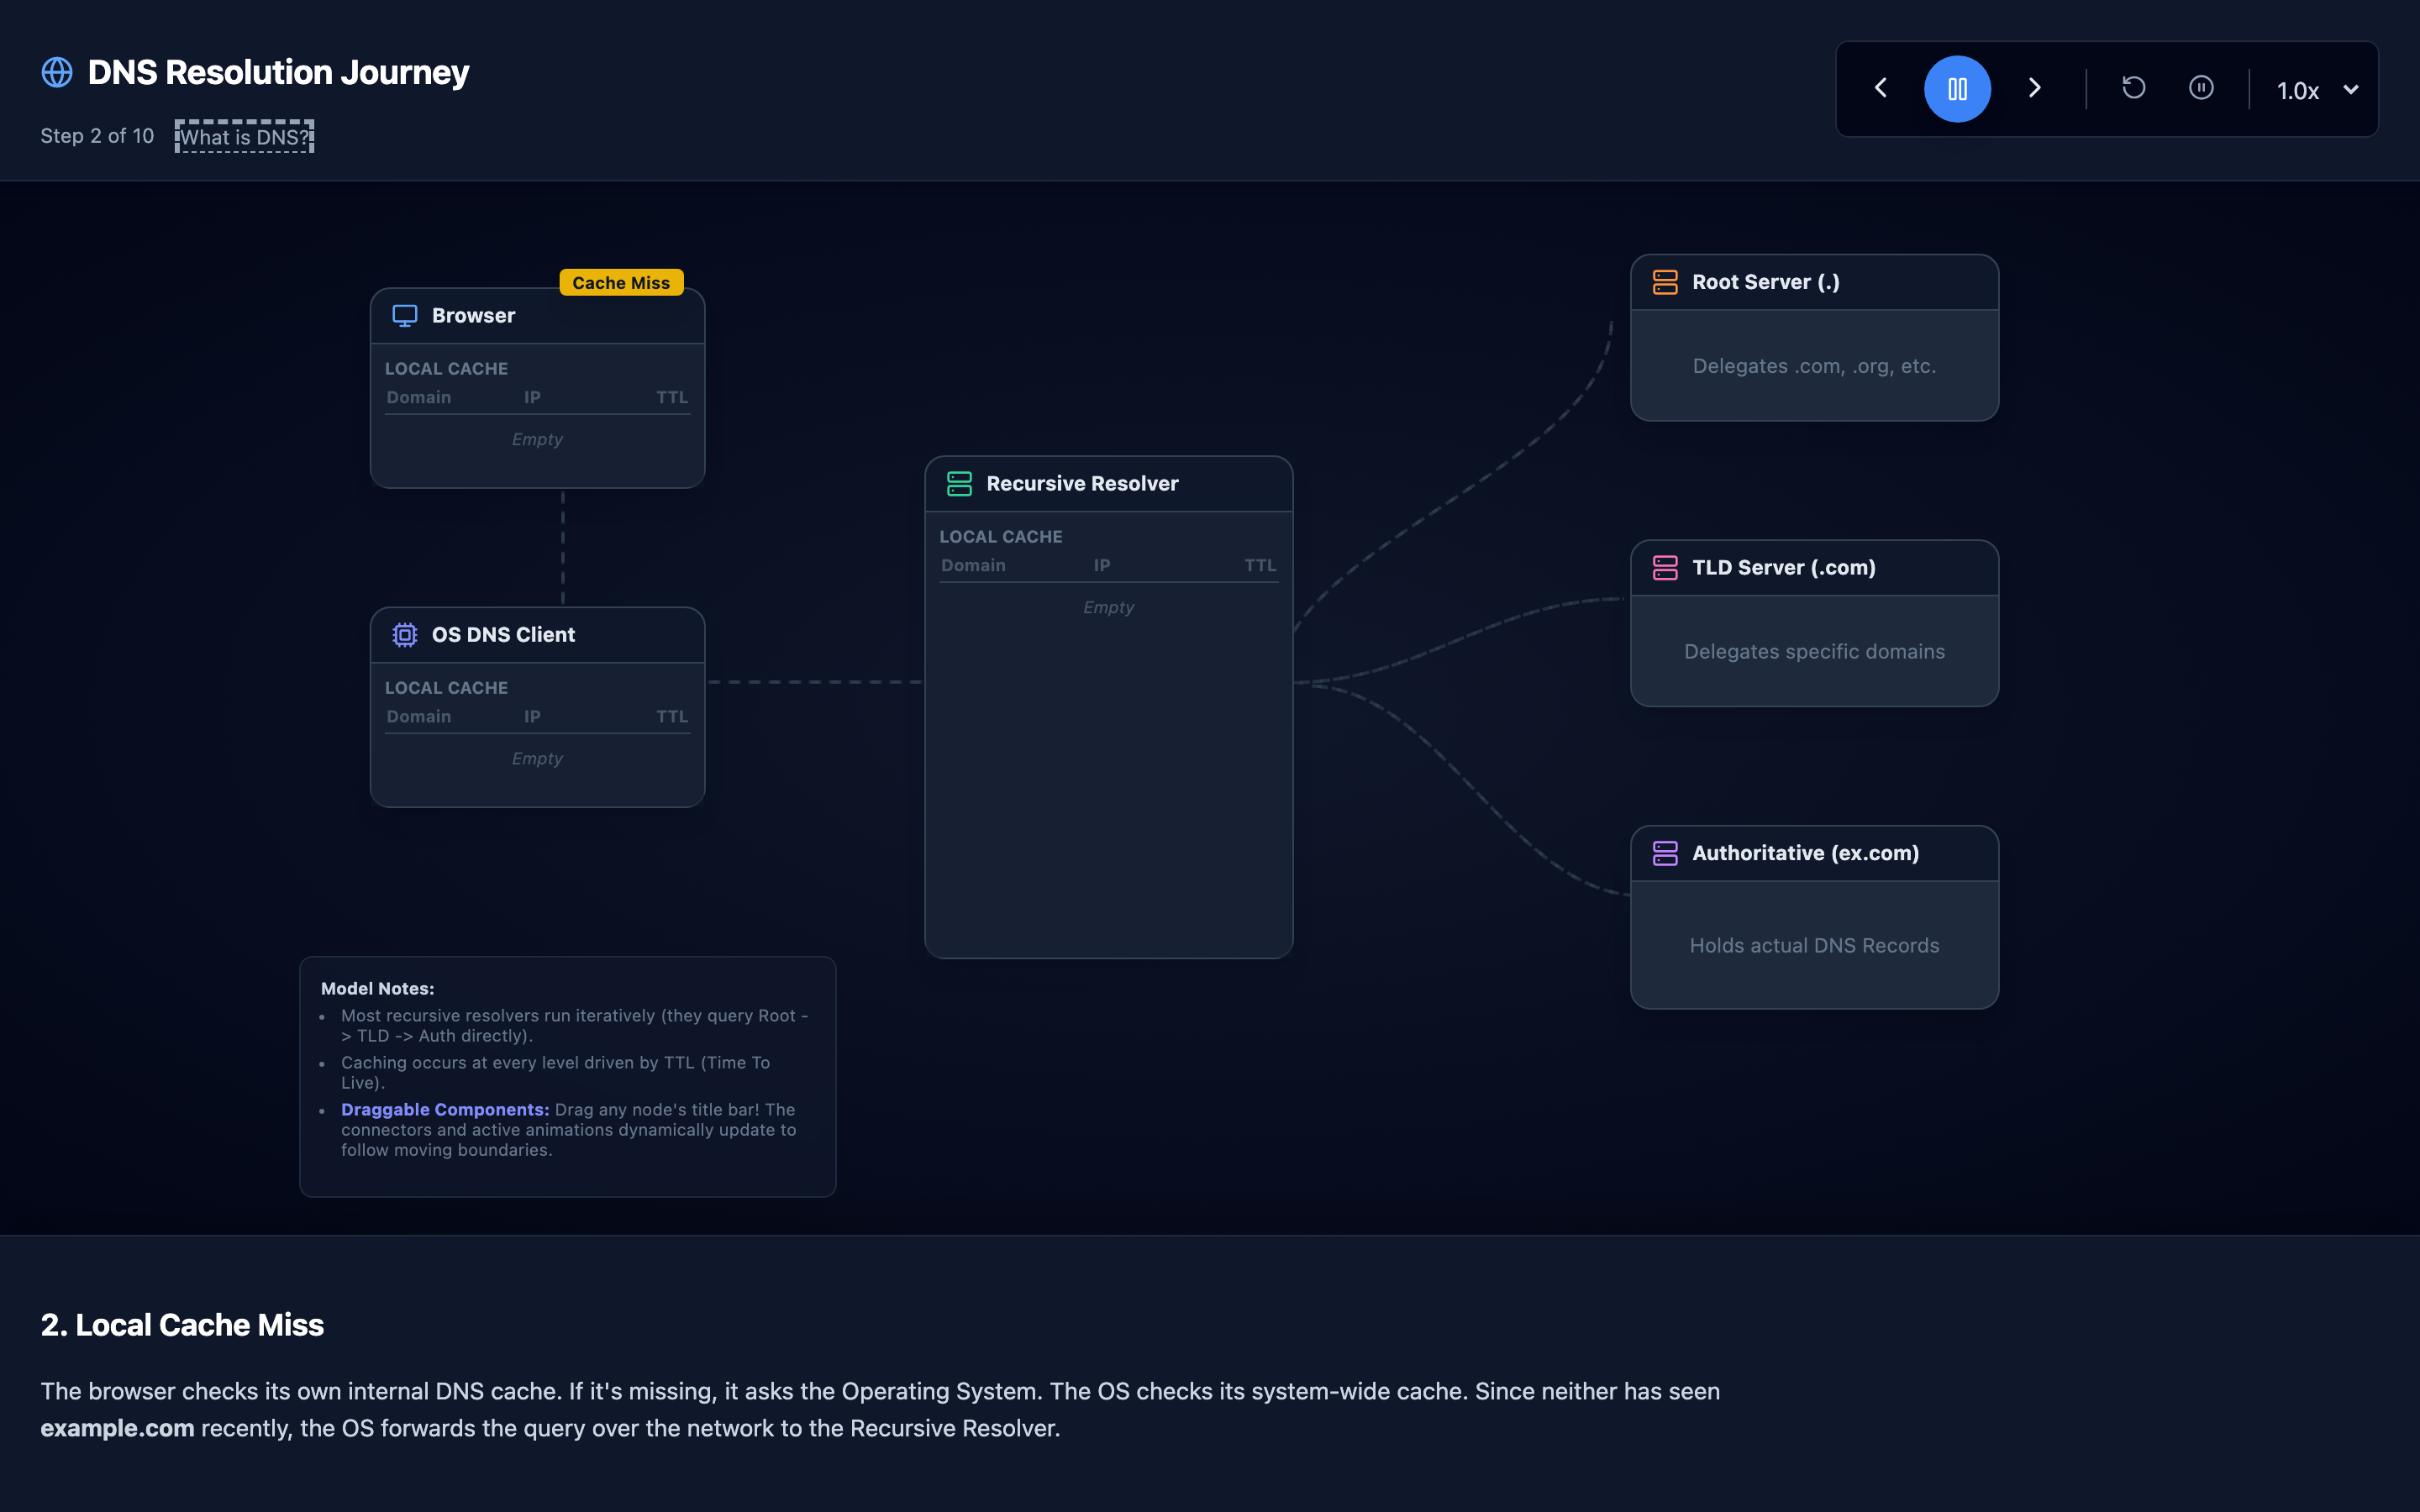2420x1512 pixels.
Task: Click the DNS Resolution Journey title
Action: pos(278,72)
